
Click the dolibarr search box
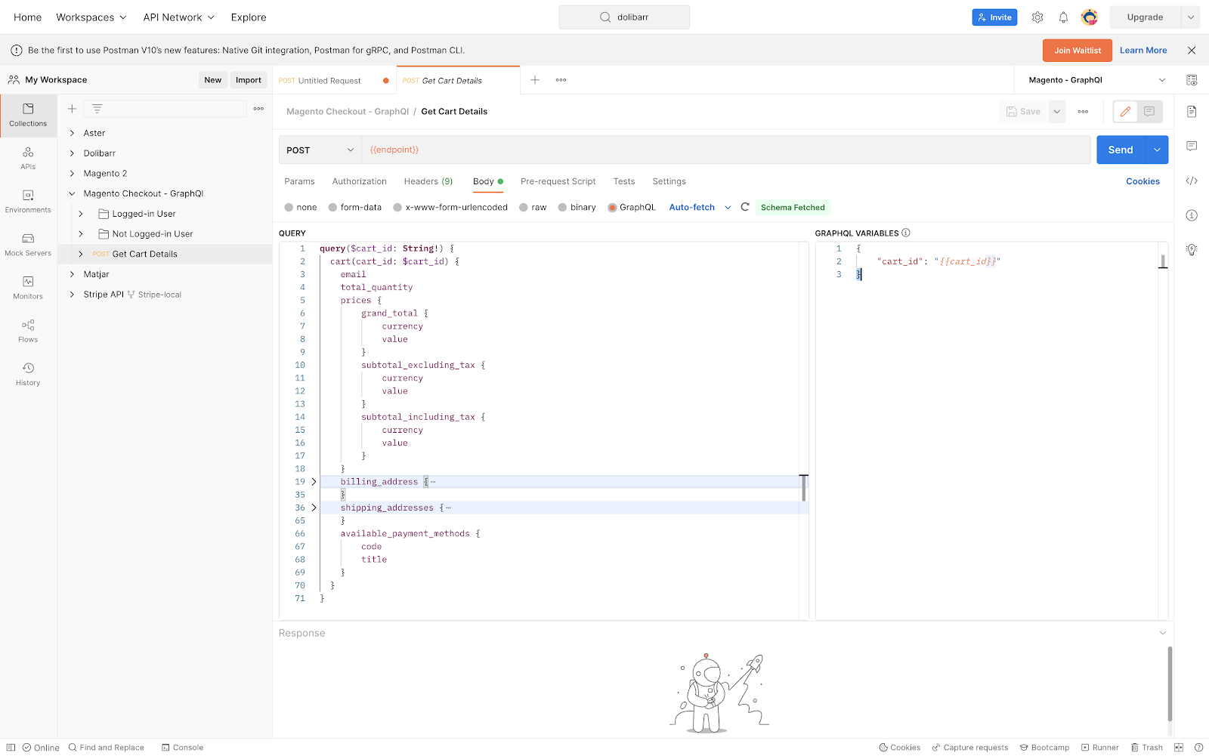[624, 17]
